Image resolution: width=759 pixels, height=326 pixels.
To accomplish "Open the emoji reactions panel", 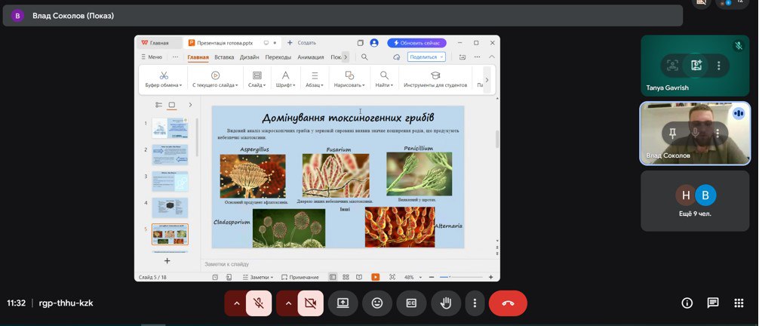I will pos(376,303).
